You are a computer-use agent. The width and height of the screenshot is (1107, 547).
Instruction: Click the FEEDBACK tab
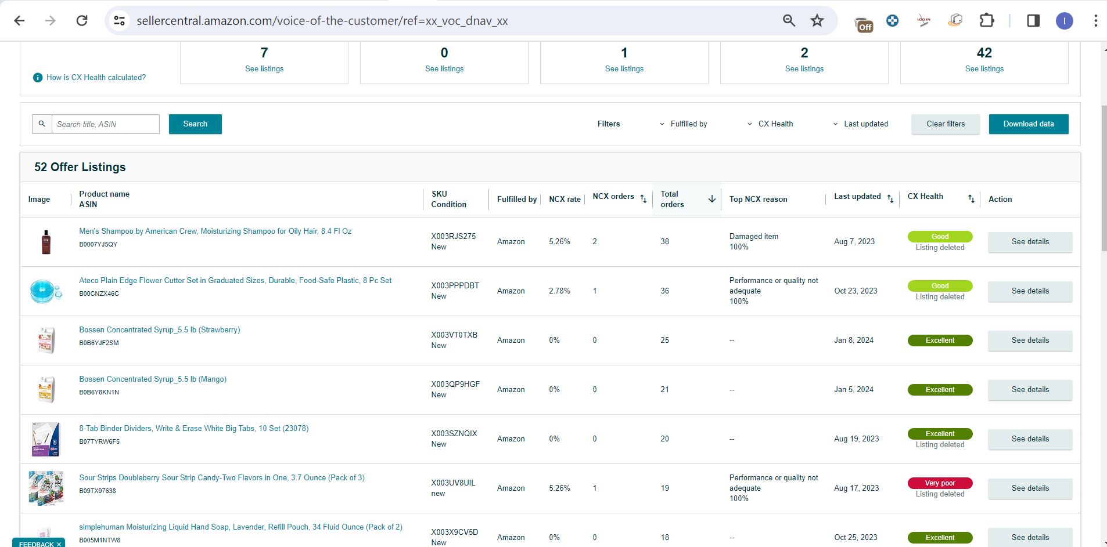click(x=39, y=544)
